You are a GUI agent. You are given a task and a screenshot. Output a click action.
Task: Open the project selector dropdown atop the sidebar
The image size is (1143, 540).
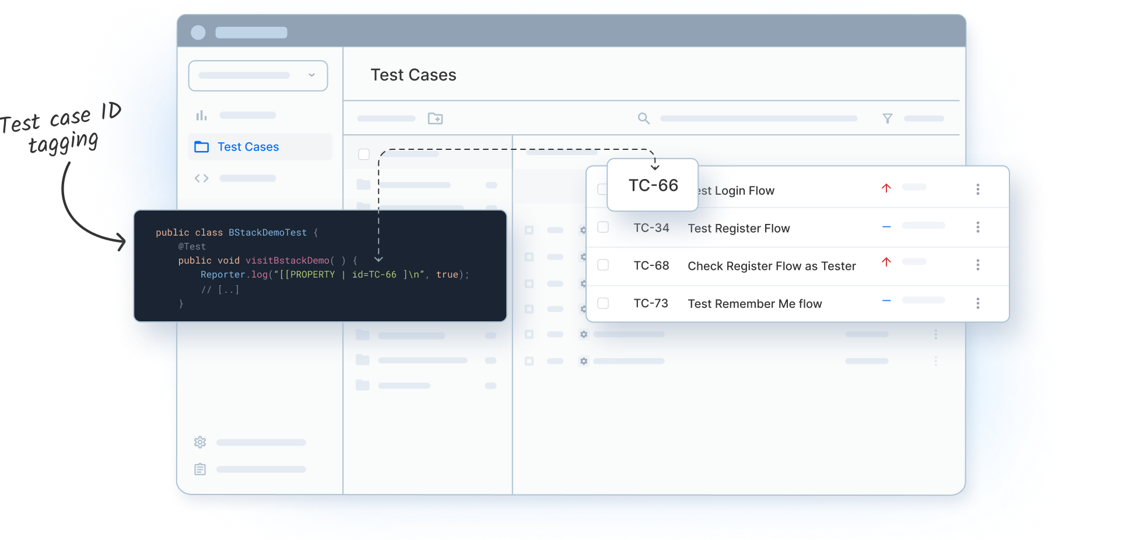coord(258,75)
